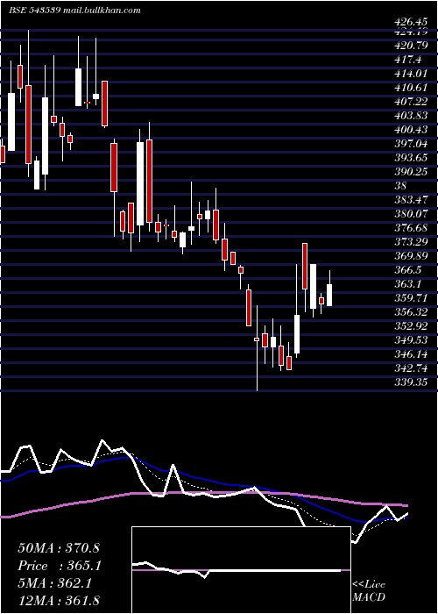This screenshot has height=614, width=438.
Task: Click the 349.53 axis label
Action: coord(411,340)
